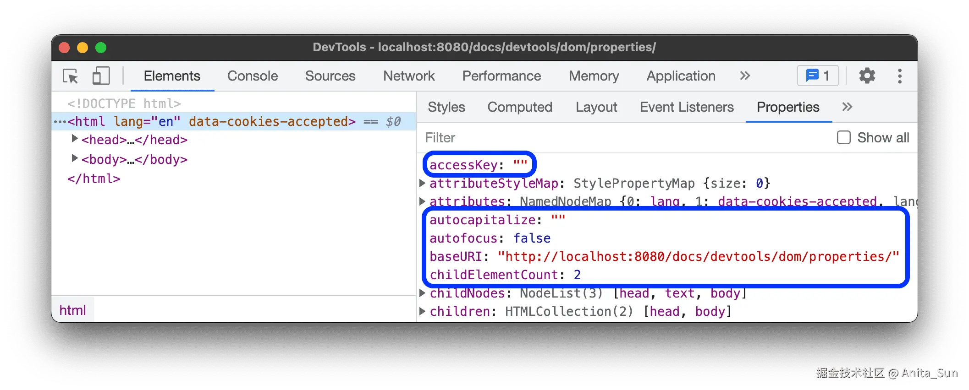This screenshot has width=969, height=390.
Task: Expand the head element node
Action: click(x=75, y=139)
